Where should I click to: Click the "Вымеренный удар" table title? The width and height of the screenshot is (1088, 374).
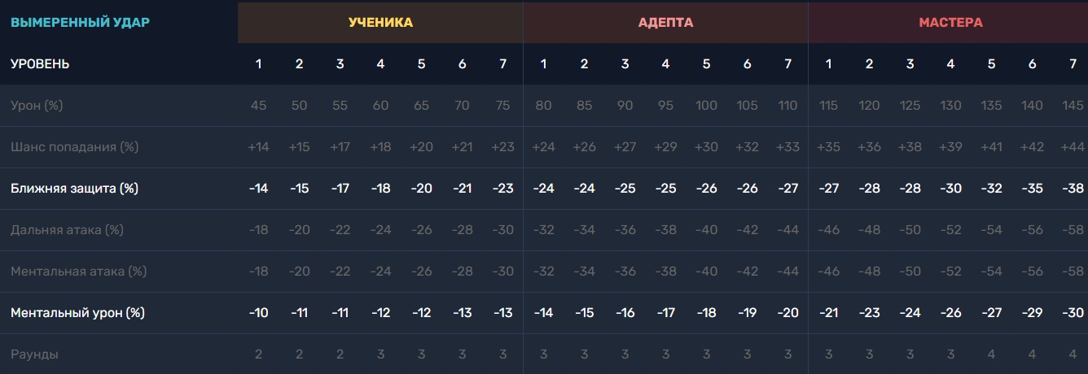click(x=80, y=22)
